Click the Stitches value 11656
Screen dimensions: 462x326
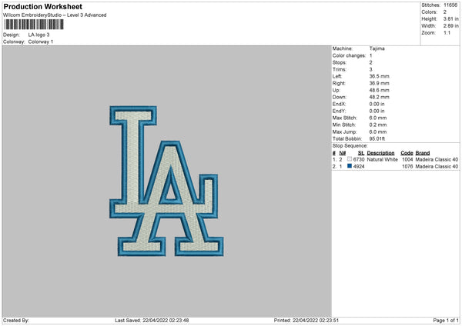pyautogui.click(x=450, y=5)
